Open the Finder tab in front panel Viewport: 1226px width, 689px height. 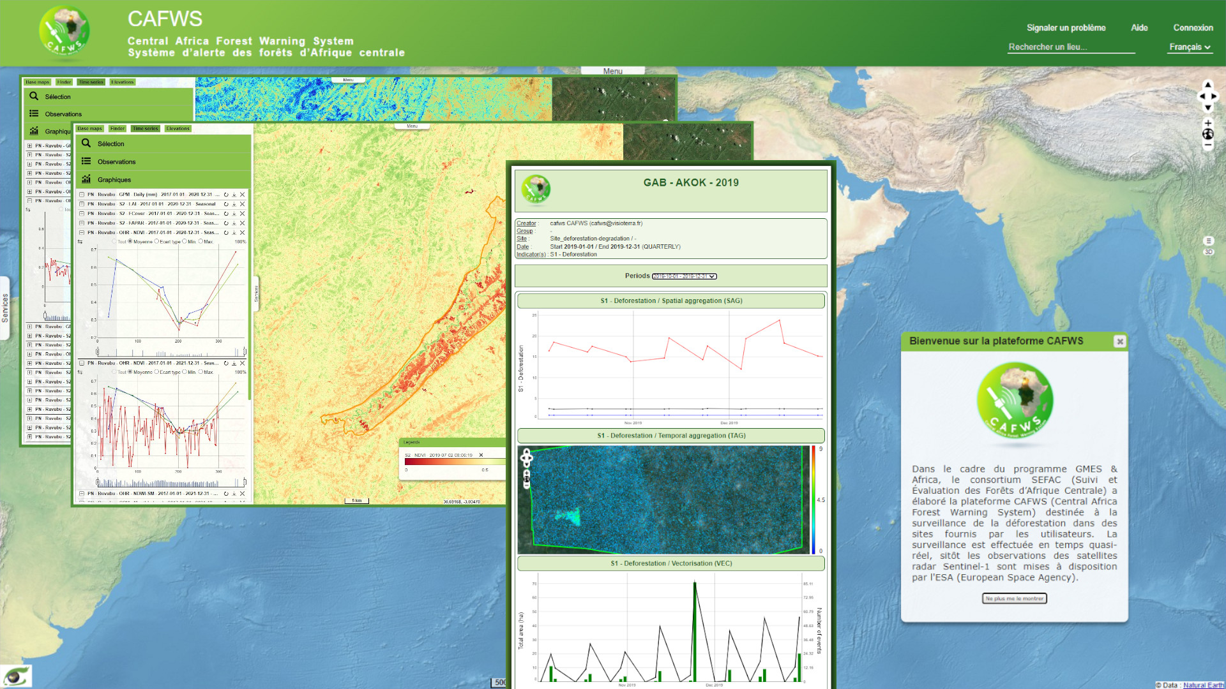tap(117, 128)
